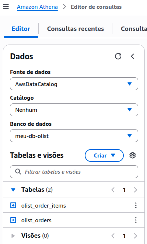Open the Fonte de dados dropdown

point(74,84)
